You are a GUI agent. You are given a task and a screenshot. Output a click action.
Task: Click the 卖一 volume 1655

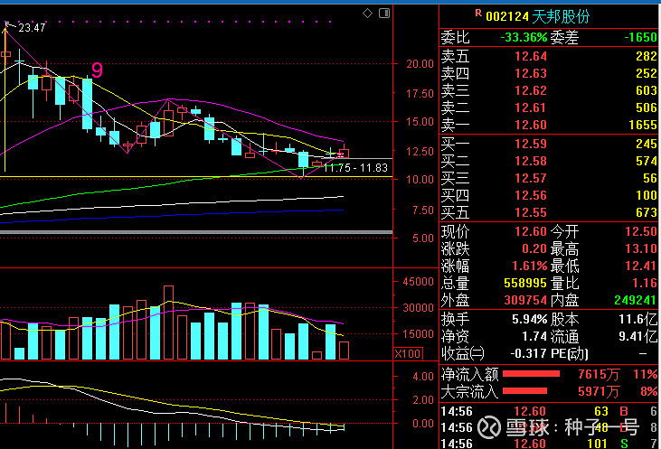642,125
